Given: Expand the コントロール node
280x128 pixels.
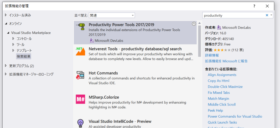Looking at the screenshot, I should pyautogui.click(x=13, y=39).
